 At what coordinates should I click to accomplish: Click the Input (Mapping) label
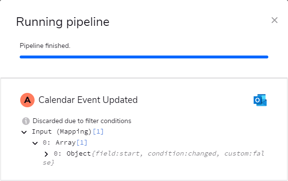62,132
